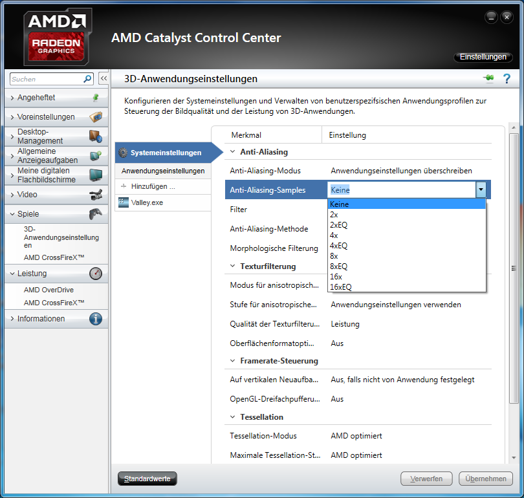Open AMD OverDrive page

49,290
